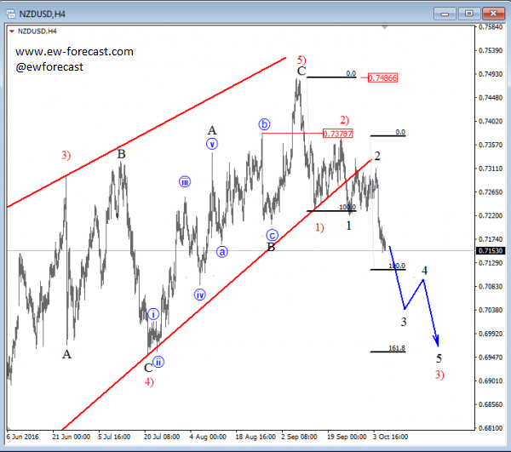Click the 0.73787 red price label

click(337, 134)
